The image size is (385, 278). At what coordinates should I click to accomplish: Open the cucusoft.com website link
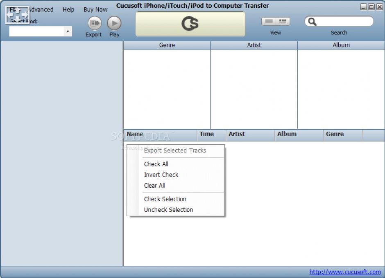coord(345,272)
